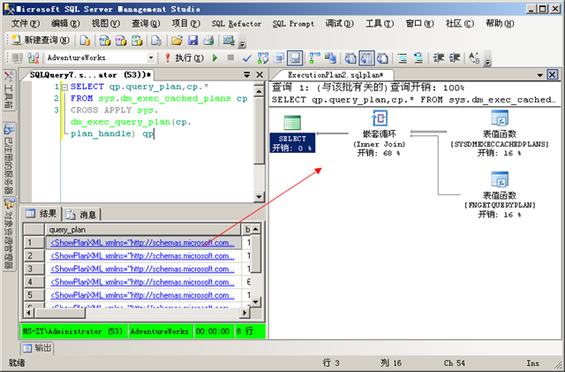Select Results to Grid icon
The image size is (565, 372).
(367, 57)
